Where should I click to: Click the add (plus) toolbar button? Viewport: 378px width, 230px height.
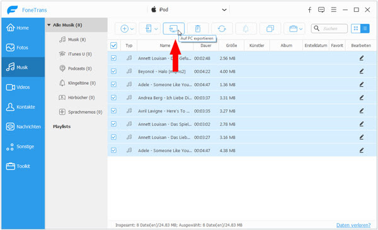(x=124, y=29)
